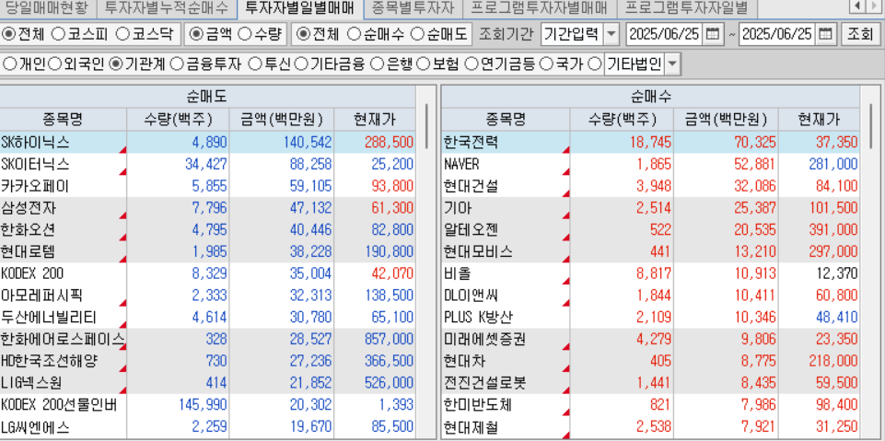Open the end date calendar picker
This screenshot has height=441, width=885.
point(824,34)
